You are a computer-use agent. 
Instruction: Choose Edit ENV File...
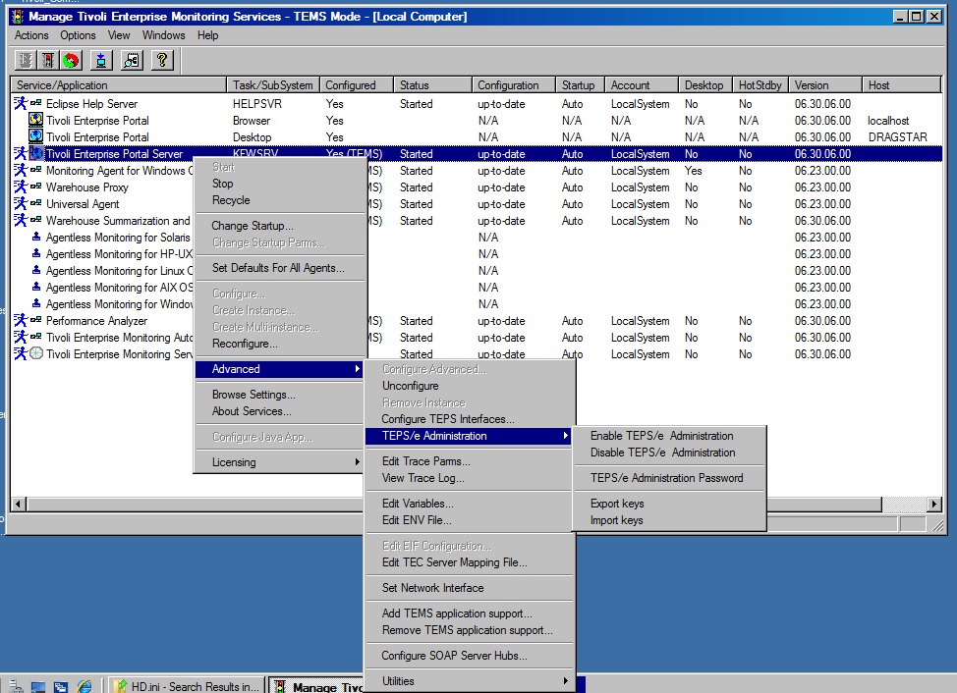click(x=470, y=520)
